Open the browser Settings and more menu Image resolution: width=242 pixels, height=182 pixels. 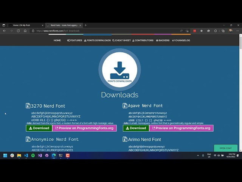pyautogui.click(x=237, y=31)
